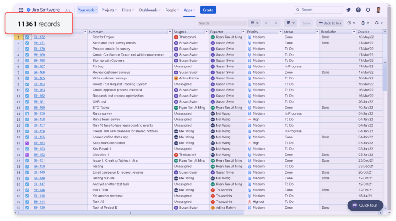Start the Quick tour
Screen dimensions: 396x221
[365, 205]
